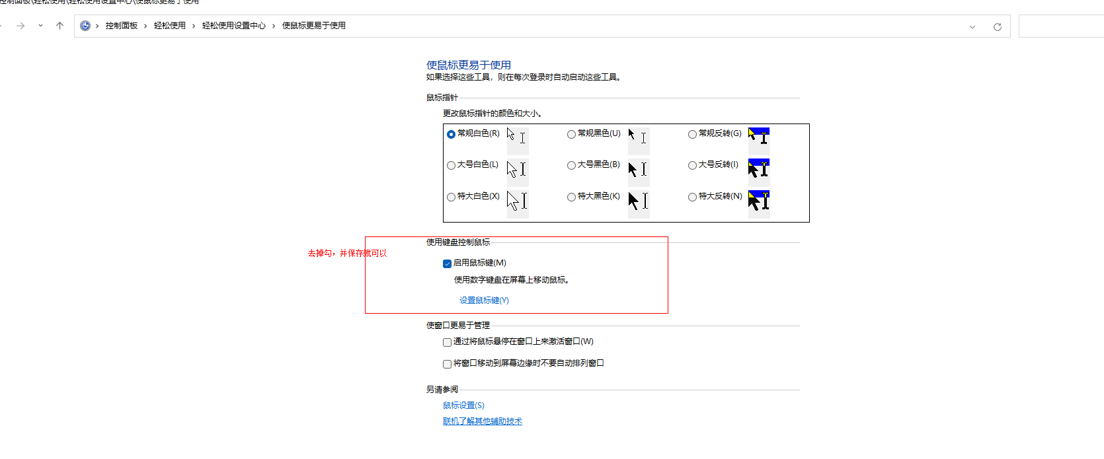Go up one level with Up arrow
The width and height of the screenshot is (1104, 459).
coord(59,26)
